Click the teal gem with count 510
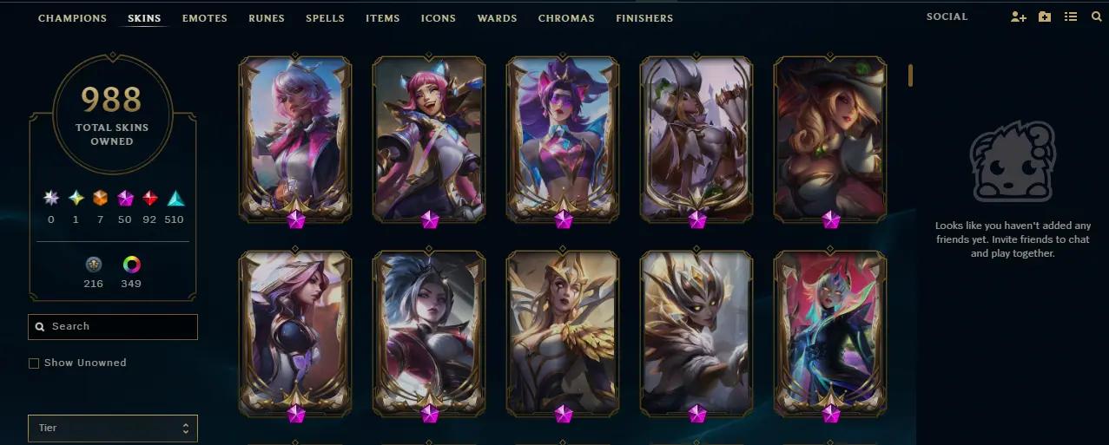This screenshot has width=1109, height=445. point(175,198)
